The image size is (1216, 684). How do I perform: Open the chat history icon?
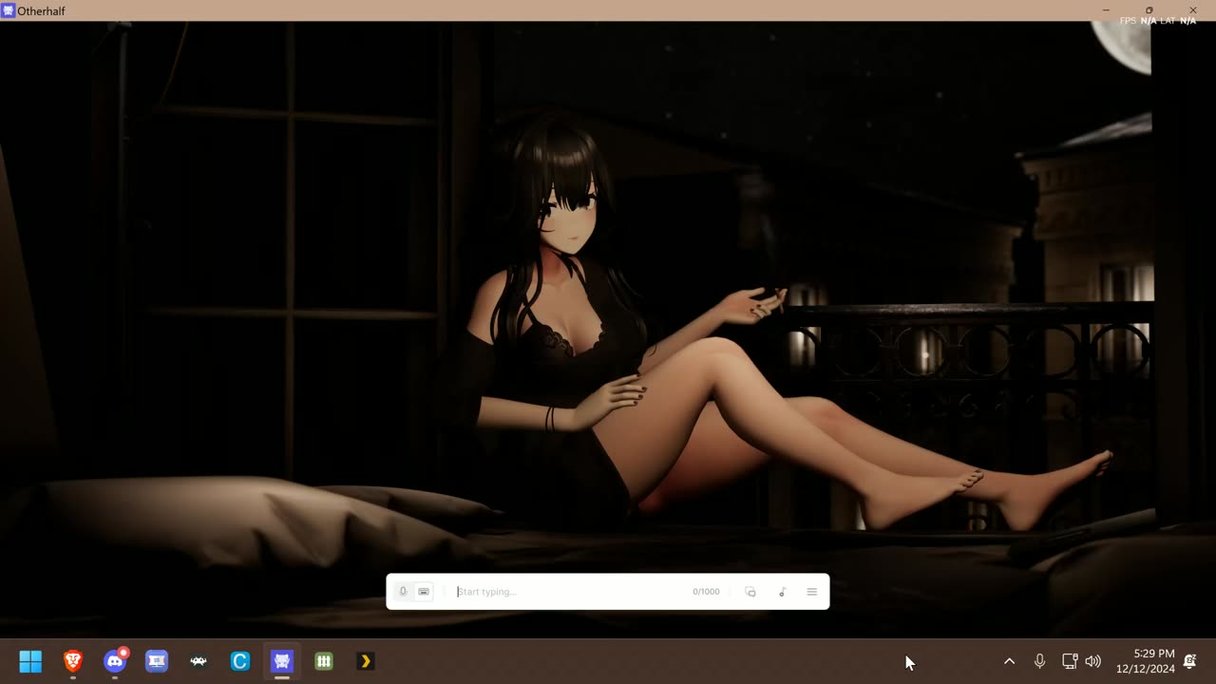click(x=750, y=592)
